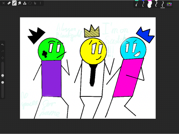Image resolution: width=179 pixels, height=134 pixels.
Task: Click the cyan head on canvas
Action: pos(133,48)
